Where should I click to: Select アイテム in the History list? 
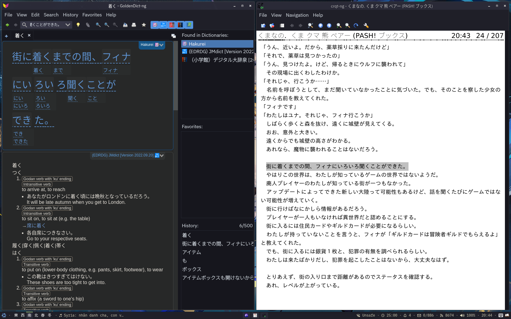tap(192, 252)
